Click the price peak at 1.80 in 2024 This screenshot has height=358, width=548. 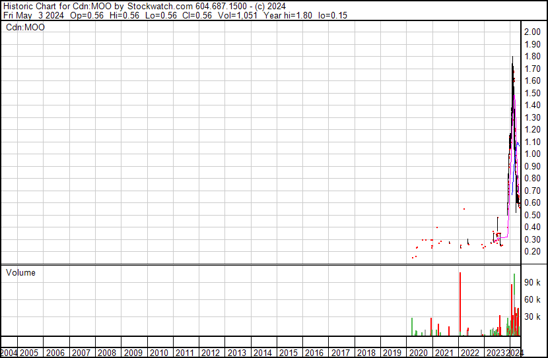click(513, 57)
